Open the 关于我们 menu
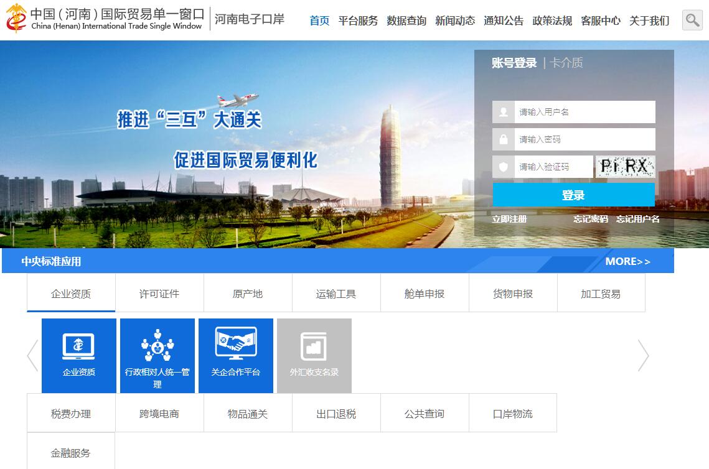This screenshot has width=709, height=469. tap(649, 21)
